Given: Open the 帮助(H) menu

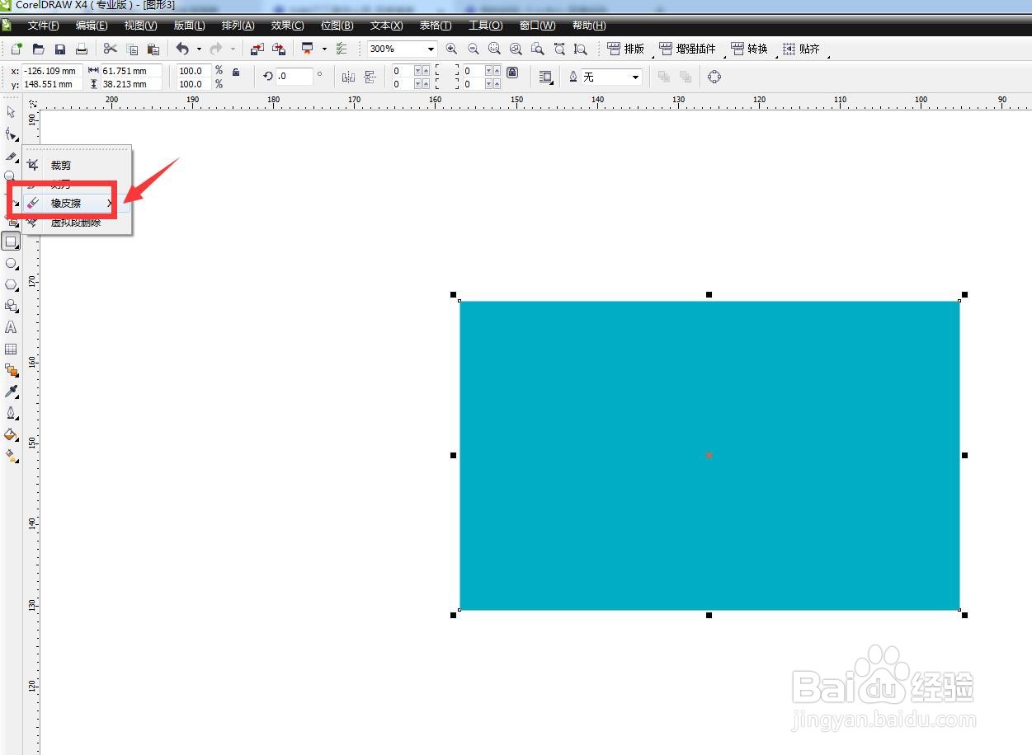Looking at the screenshot, I should (588, 26).
